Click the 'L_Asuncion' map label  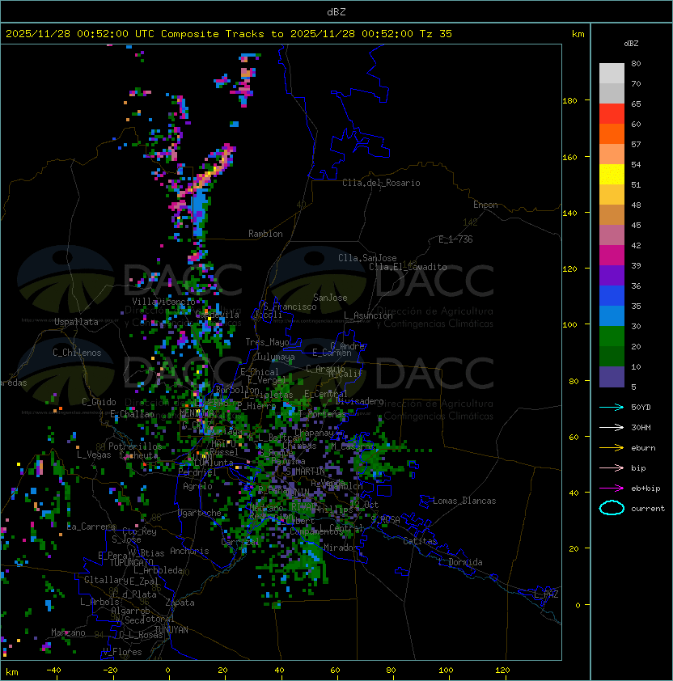pos(368,315)
